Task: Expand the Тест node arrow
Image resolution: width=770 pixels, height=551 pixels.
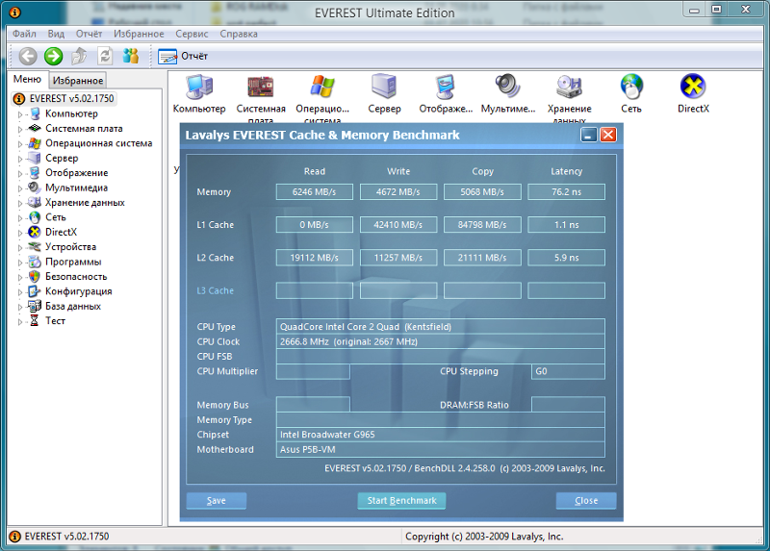Action: [x=20, y=321]
